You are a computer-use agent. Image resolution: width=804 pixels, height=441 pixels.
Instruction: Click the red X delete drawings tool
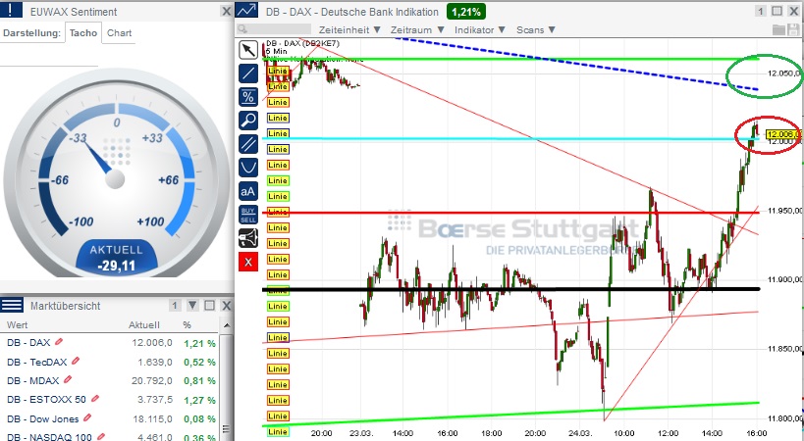[248, 262]
